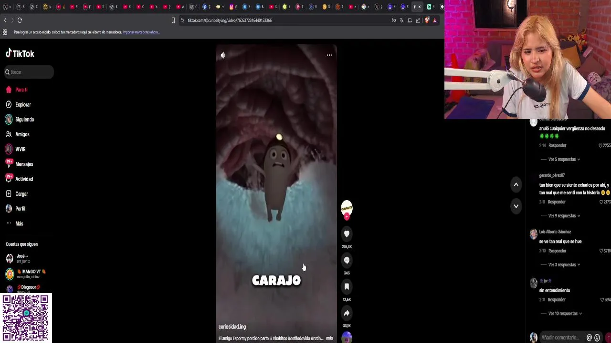Like Luis Alberto Sánchez's comment
The height and width of the screenshot is (343, 611).
(602, 251)
